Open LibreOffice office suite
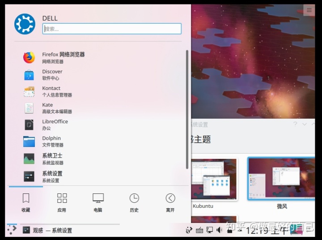This screenshot has width=322, height=240. [x=97, y=124]
